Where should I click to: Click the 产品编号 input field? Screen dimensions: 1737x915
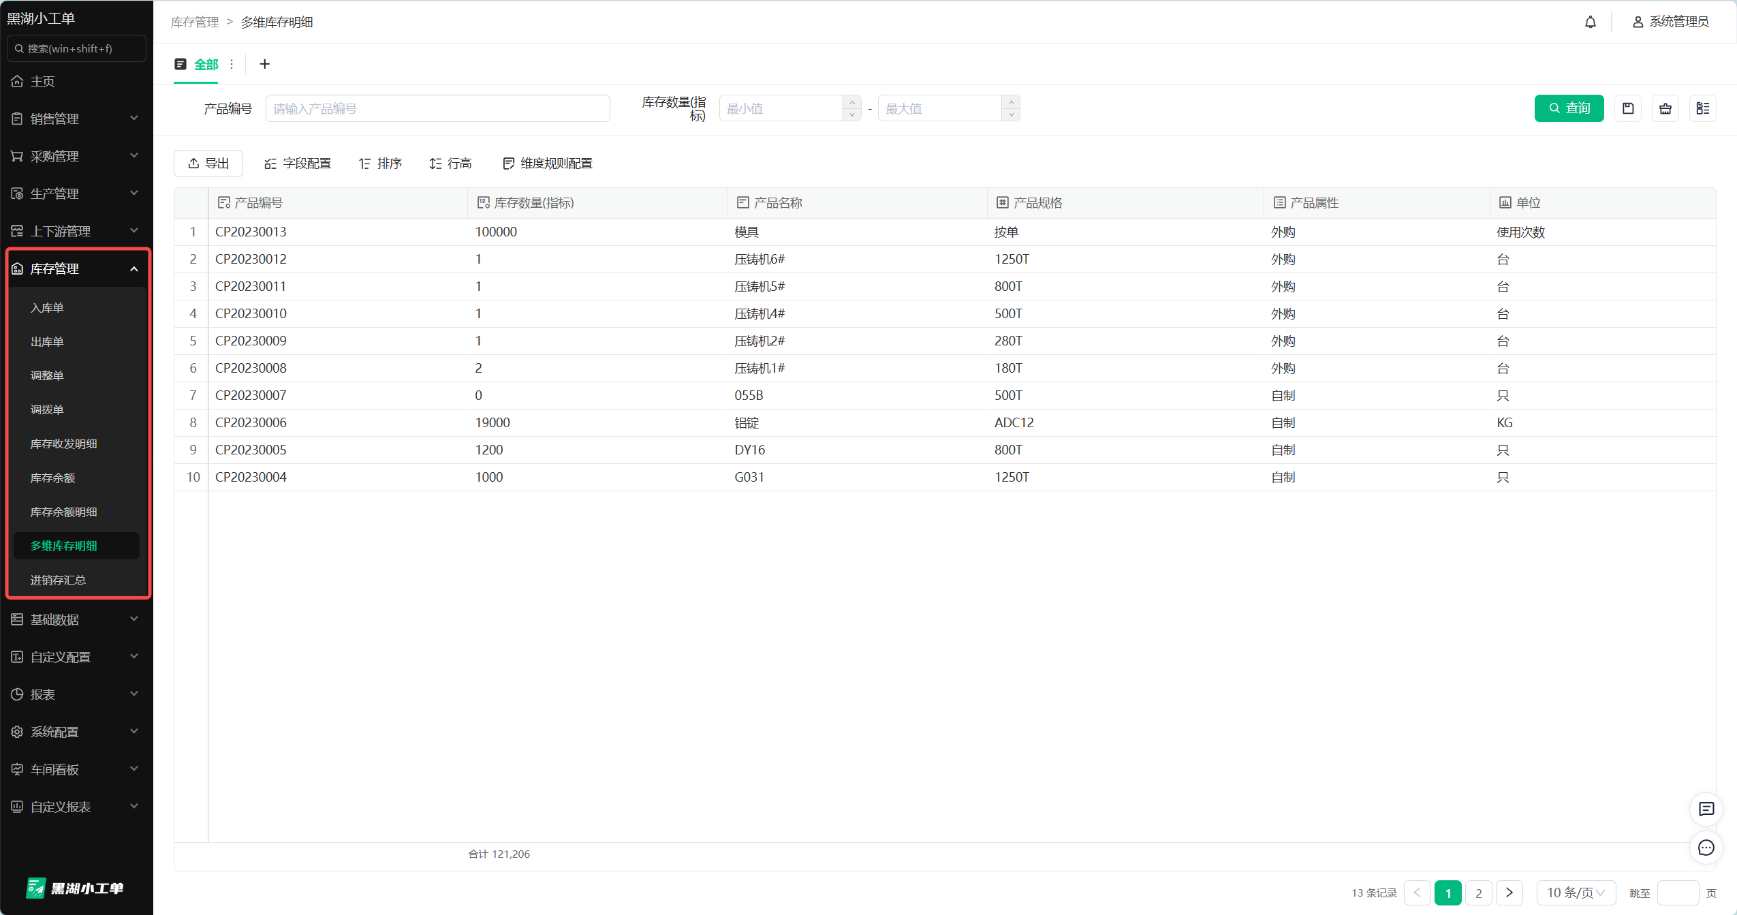click(437, 108)
